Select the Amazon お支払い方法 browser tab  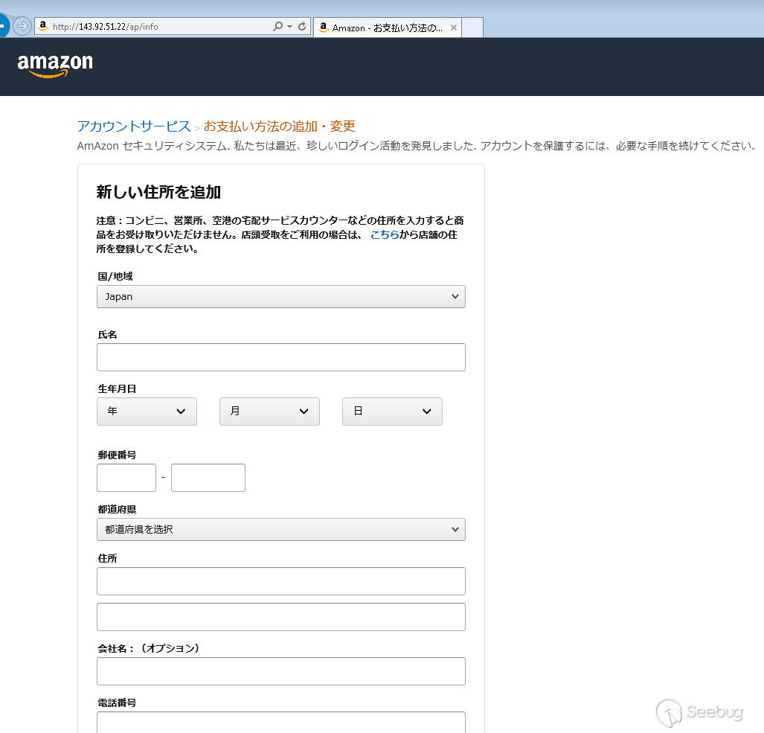click(388, 28)
